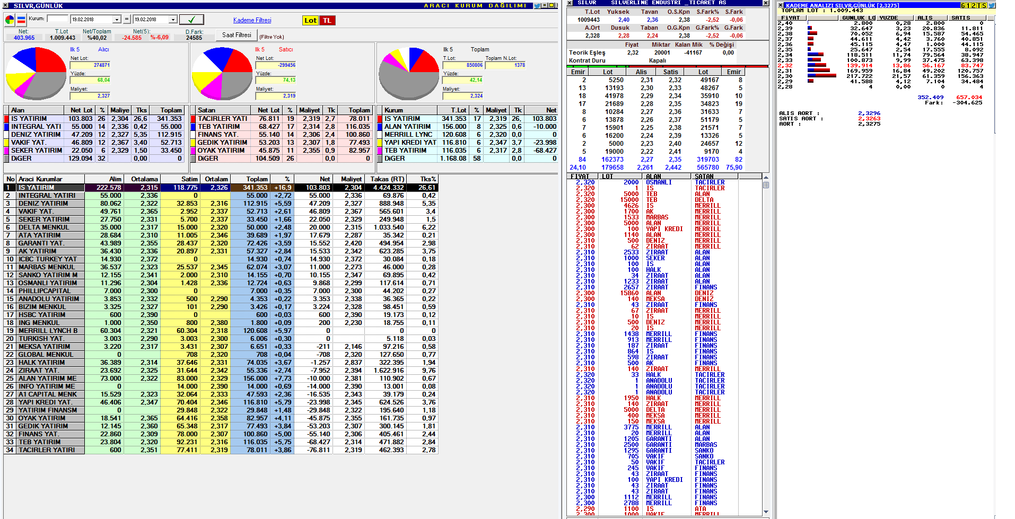Click Net value 403.965
This screenshot has width=1015, height=519.
click(x=24, y=38)
